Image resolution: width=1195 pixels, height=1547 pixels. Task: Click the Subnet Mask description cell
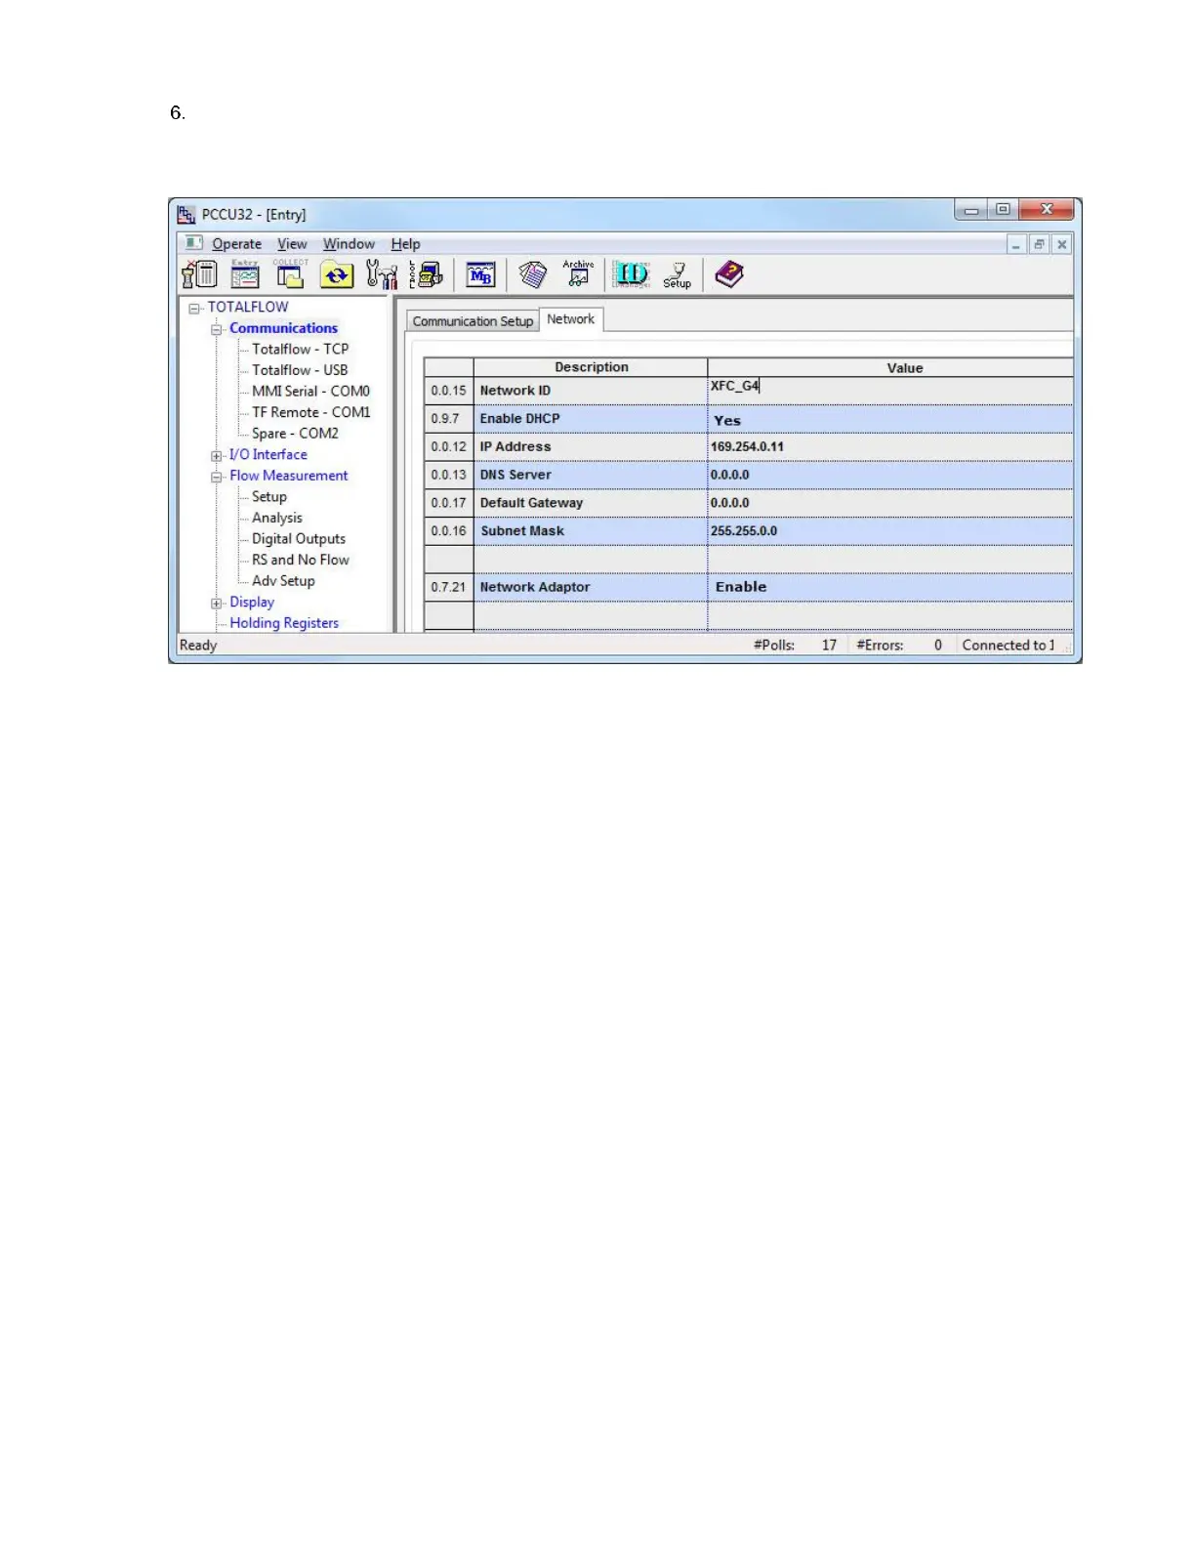[591, 531]
